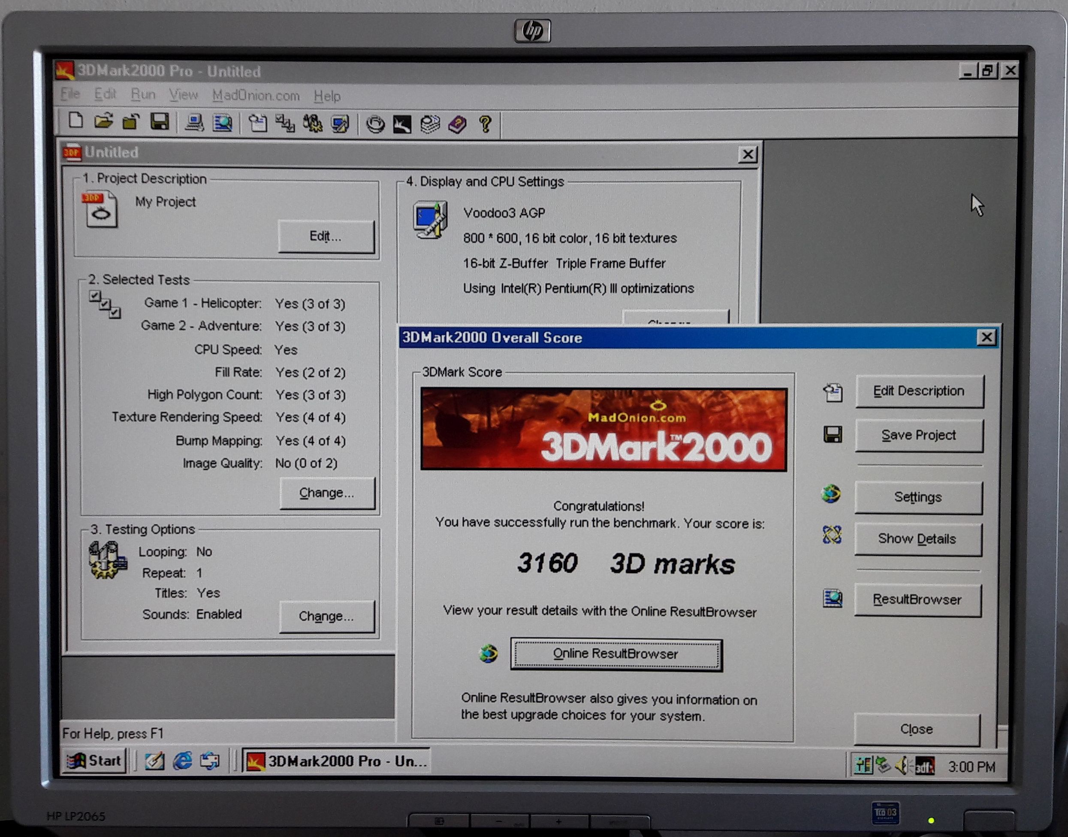The height and width of the screenshot is (837, 1068).
Task: Click the Selected Tests checkmarks icon
Action: pyautogui.click(x=106, y=304)
